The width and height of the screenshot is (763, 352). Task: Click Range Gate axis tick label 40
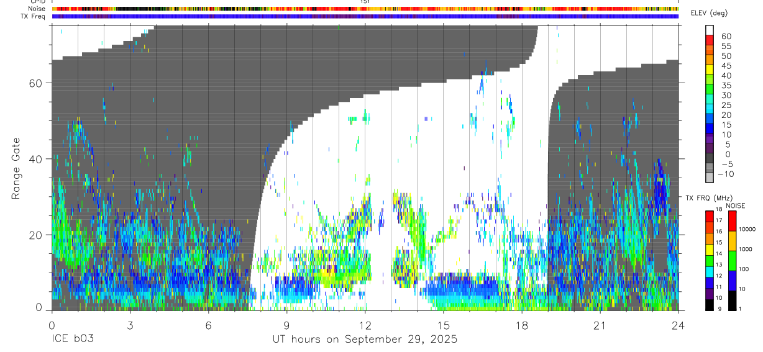(x=37, y=159)
